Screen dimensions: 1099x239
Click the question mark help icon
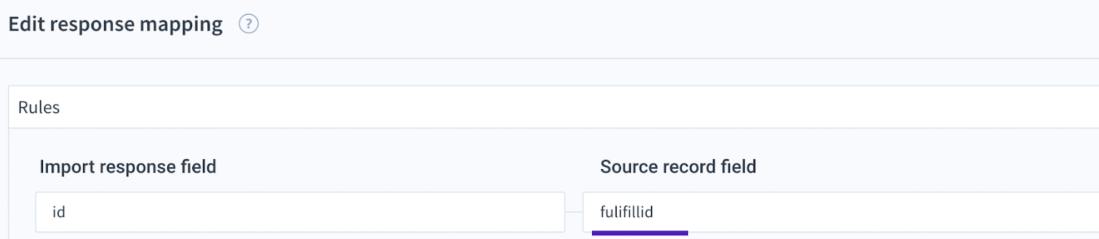point(249,24)
